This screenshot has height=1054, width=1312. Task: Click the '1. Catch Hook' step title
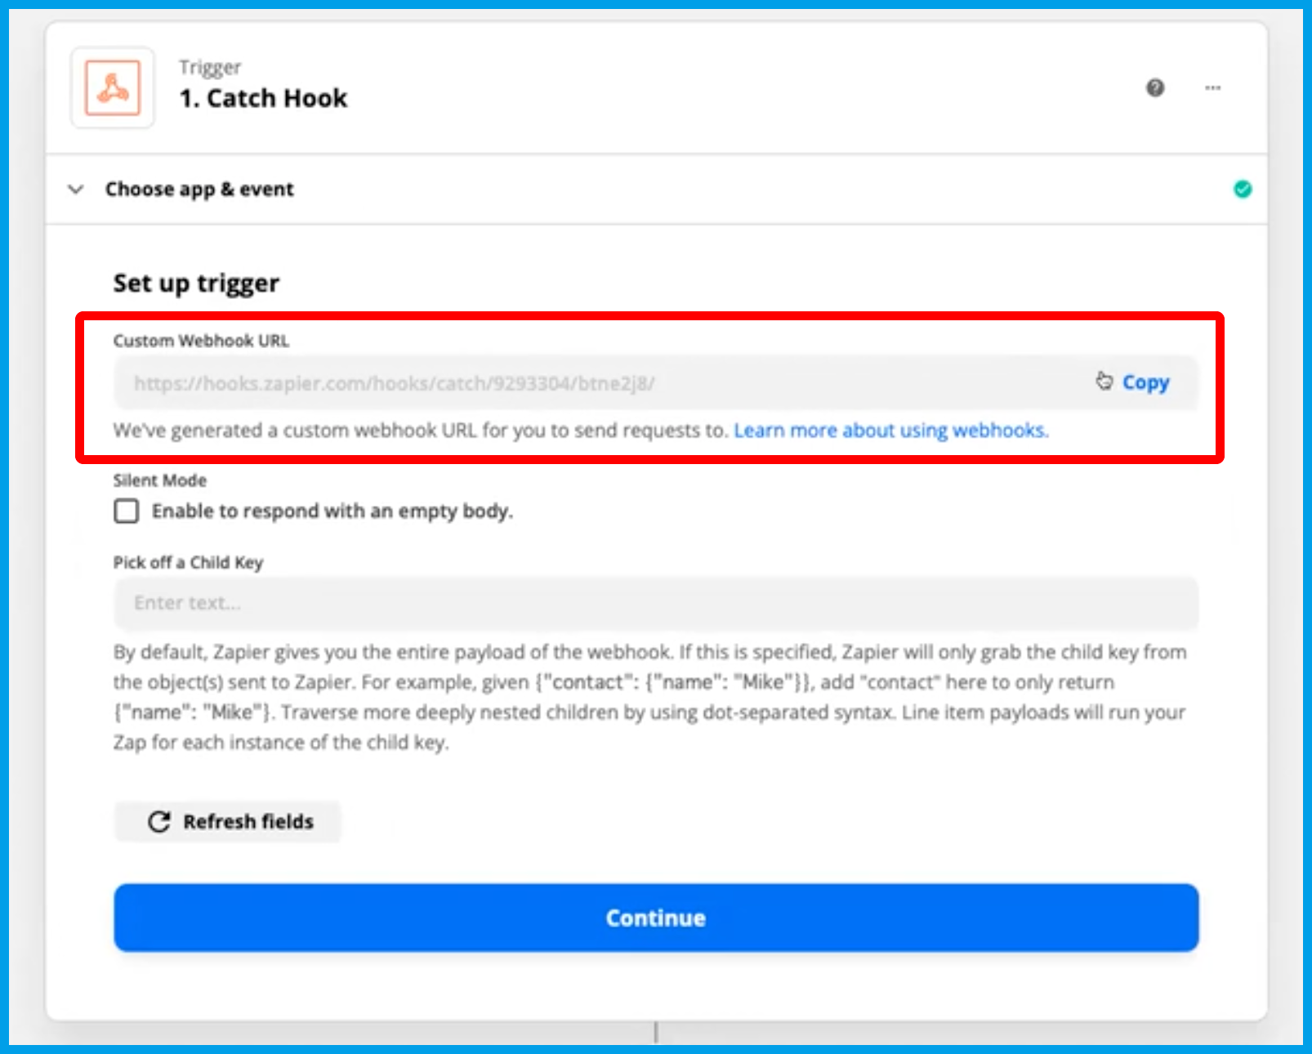point(263,98)
